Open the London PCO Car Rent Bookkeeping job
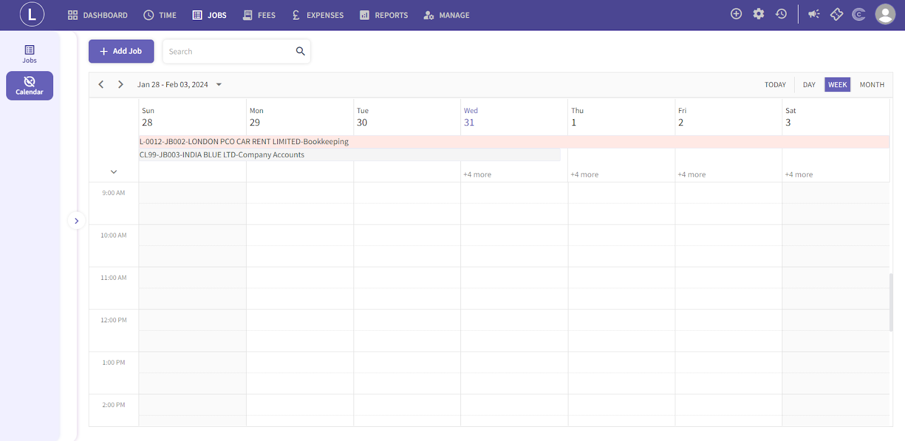905x441 pixels. (x=514, y=141)
